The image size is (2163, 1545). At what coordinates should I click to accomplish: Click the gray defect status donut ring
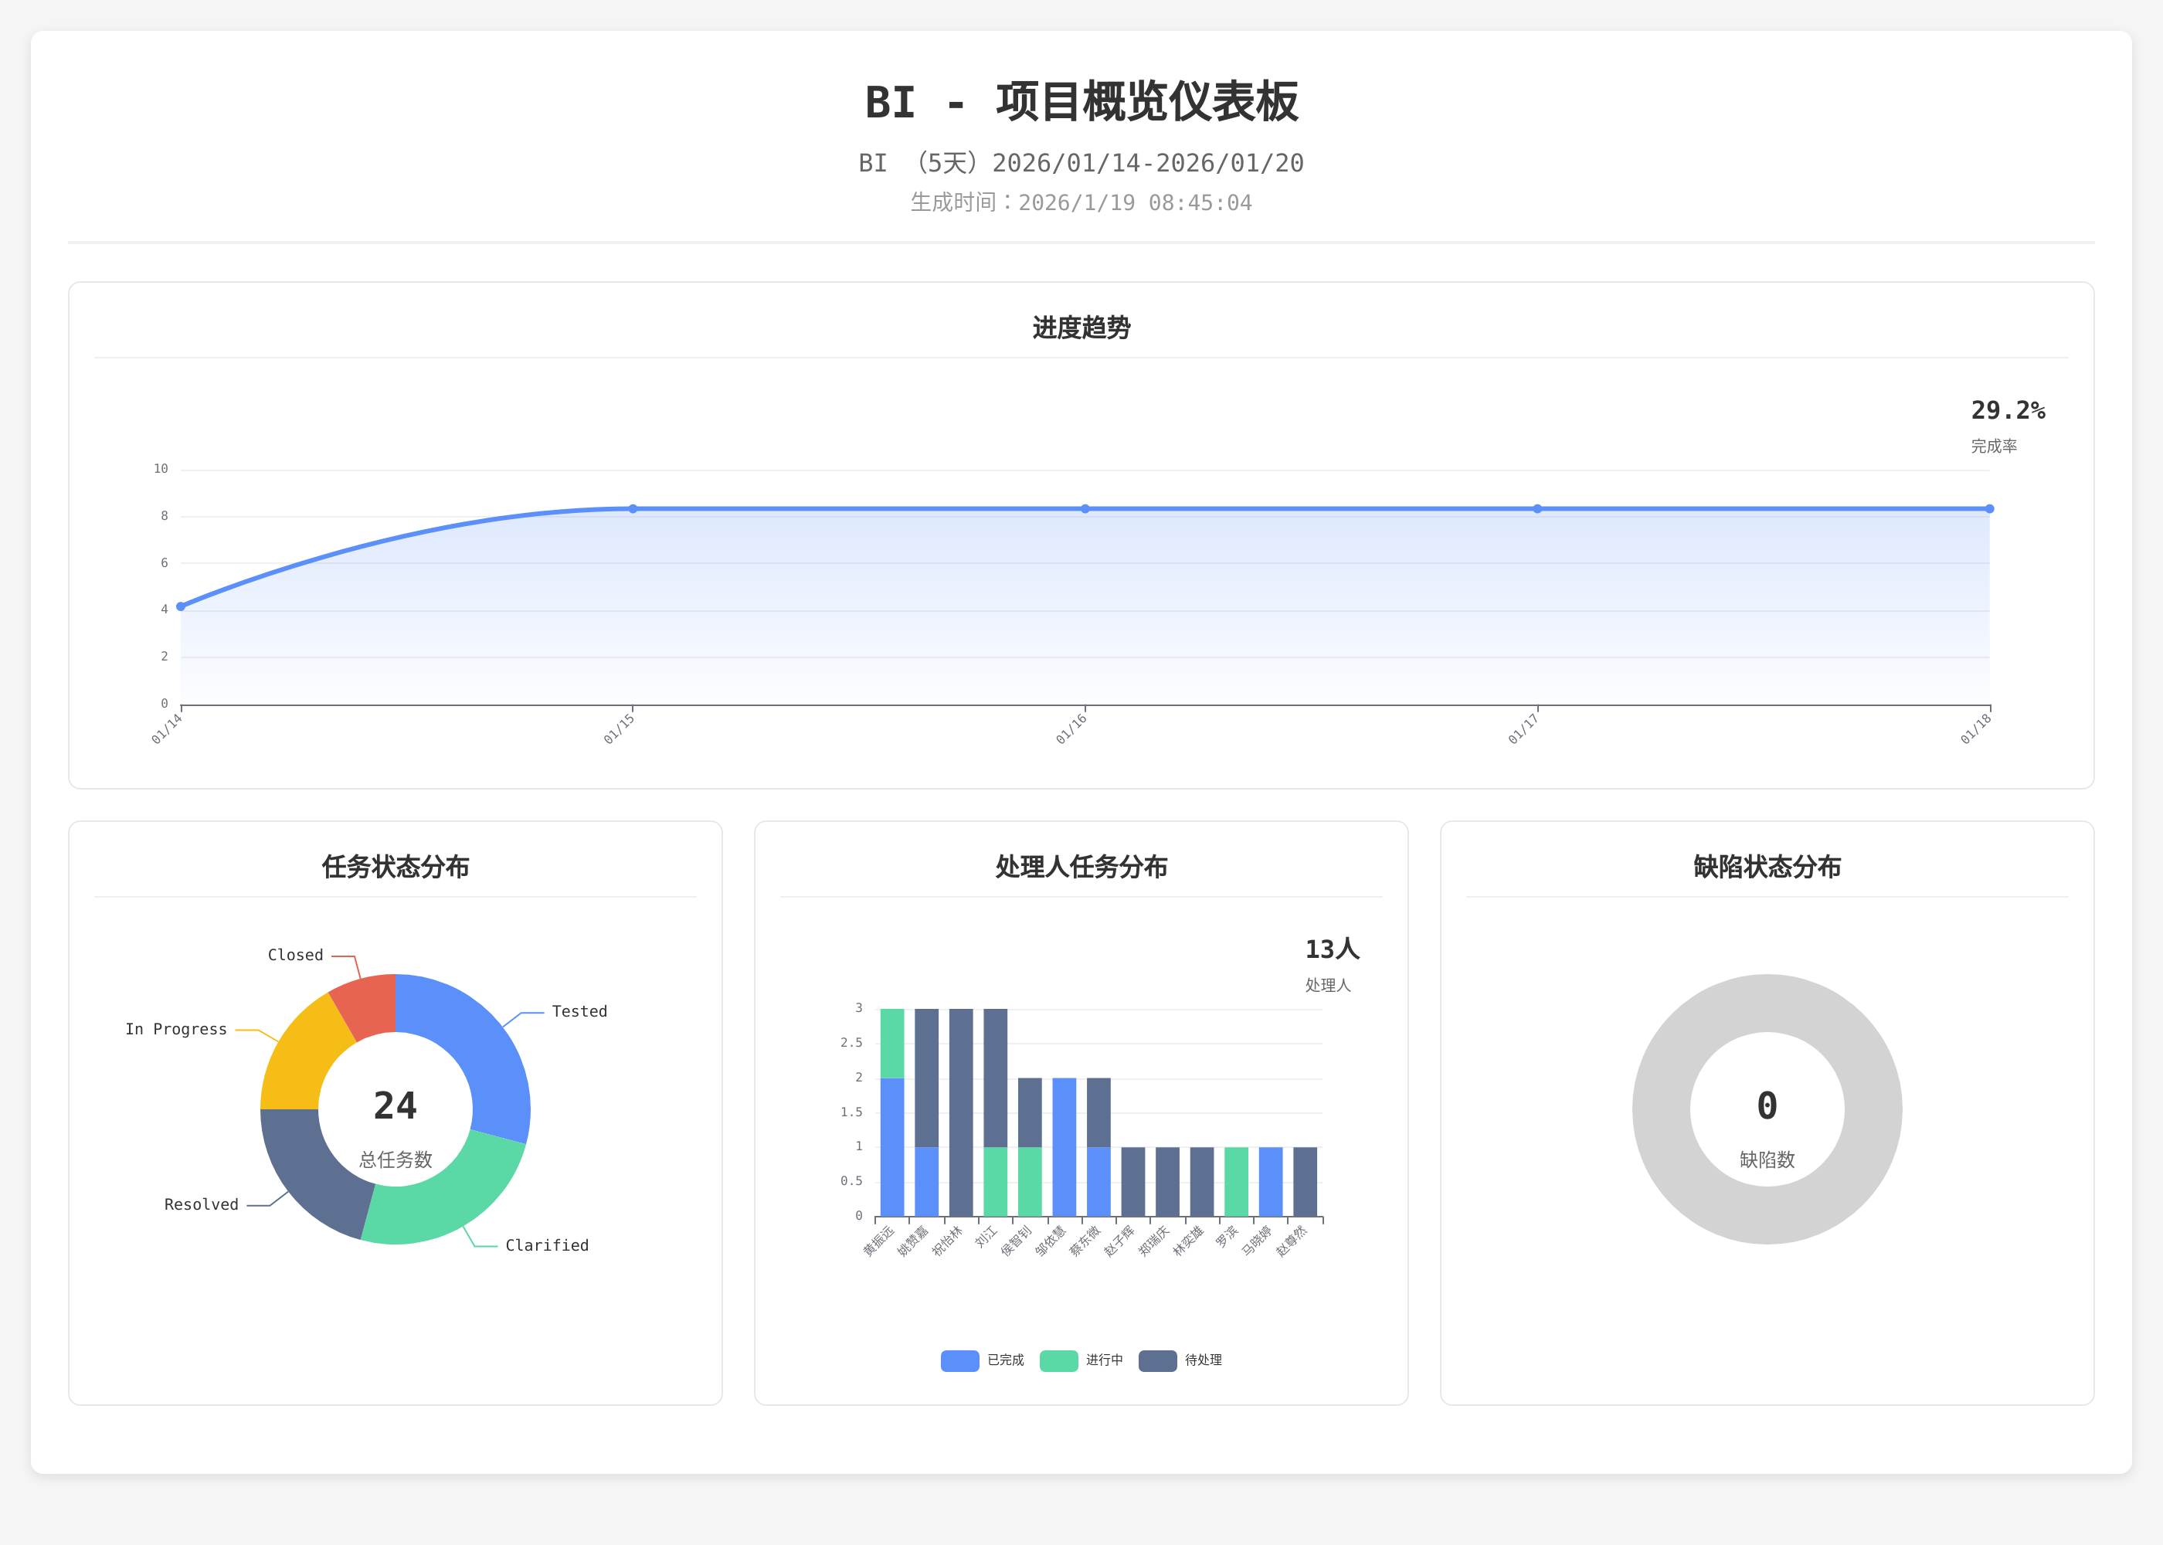(1662, 1109)
